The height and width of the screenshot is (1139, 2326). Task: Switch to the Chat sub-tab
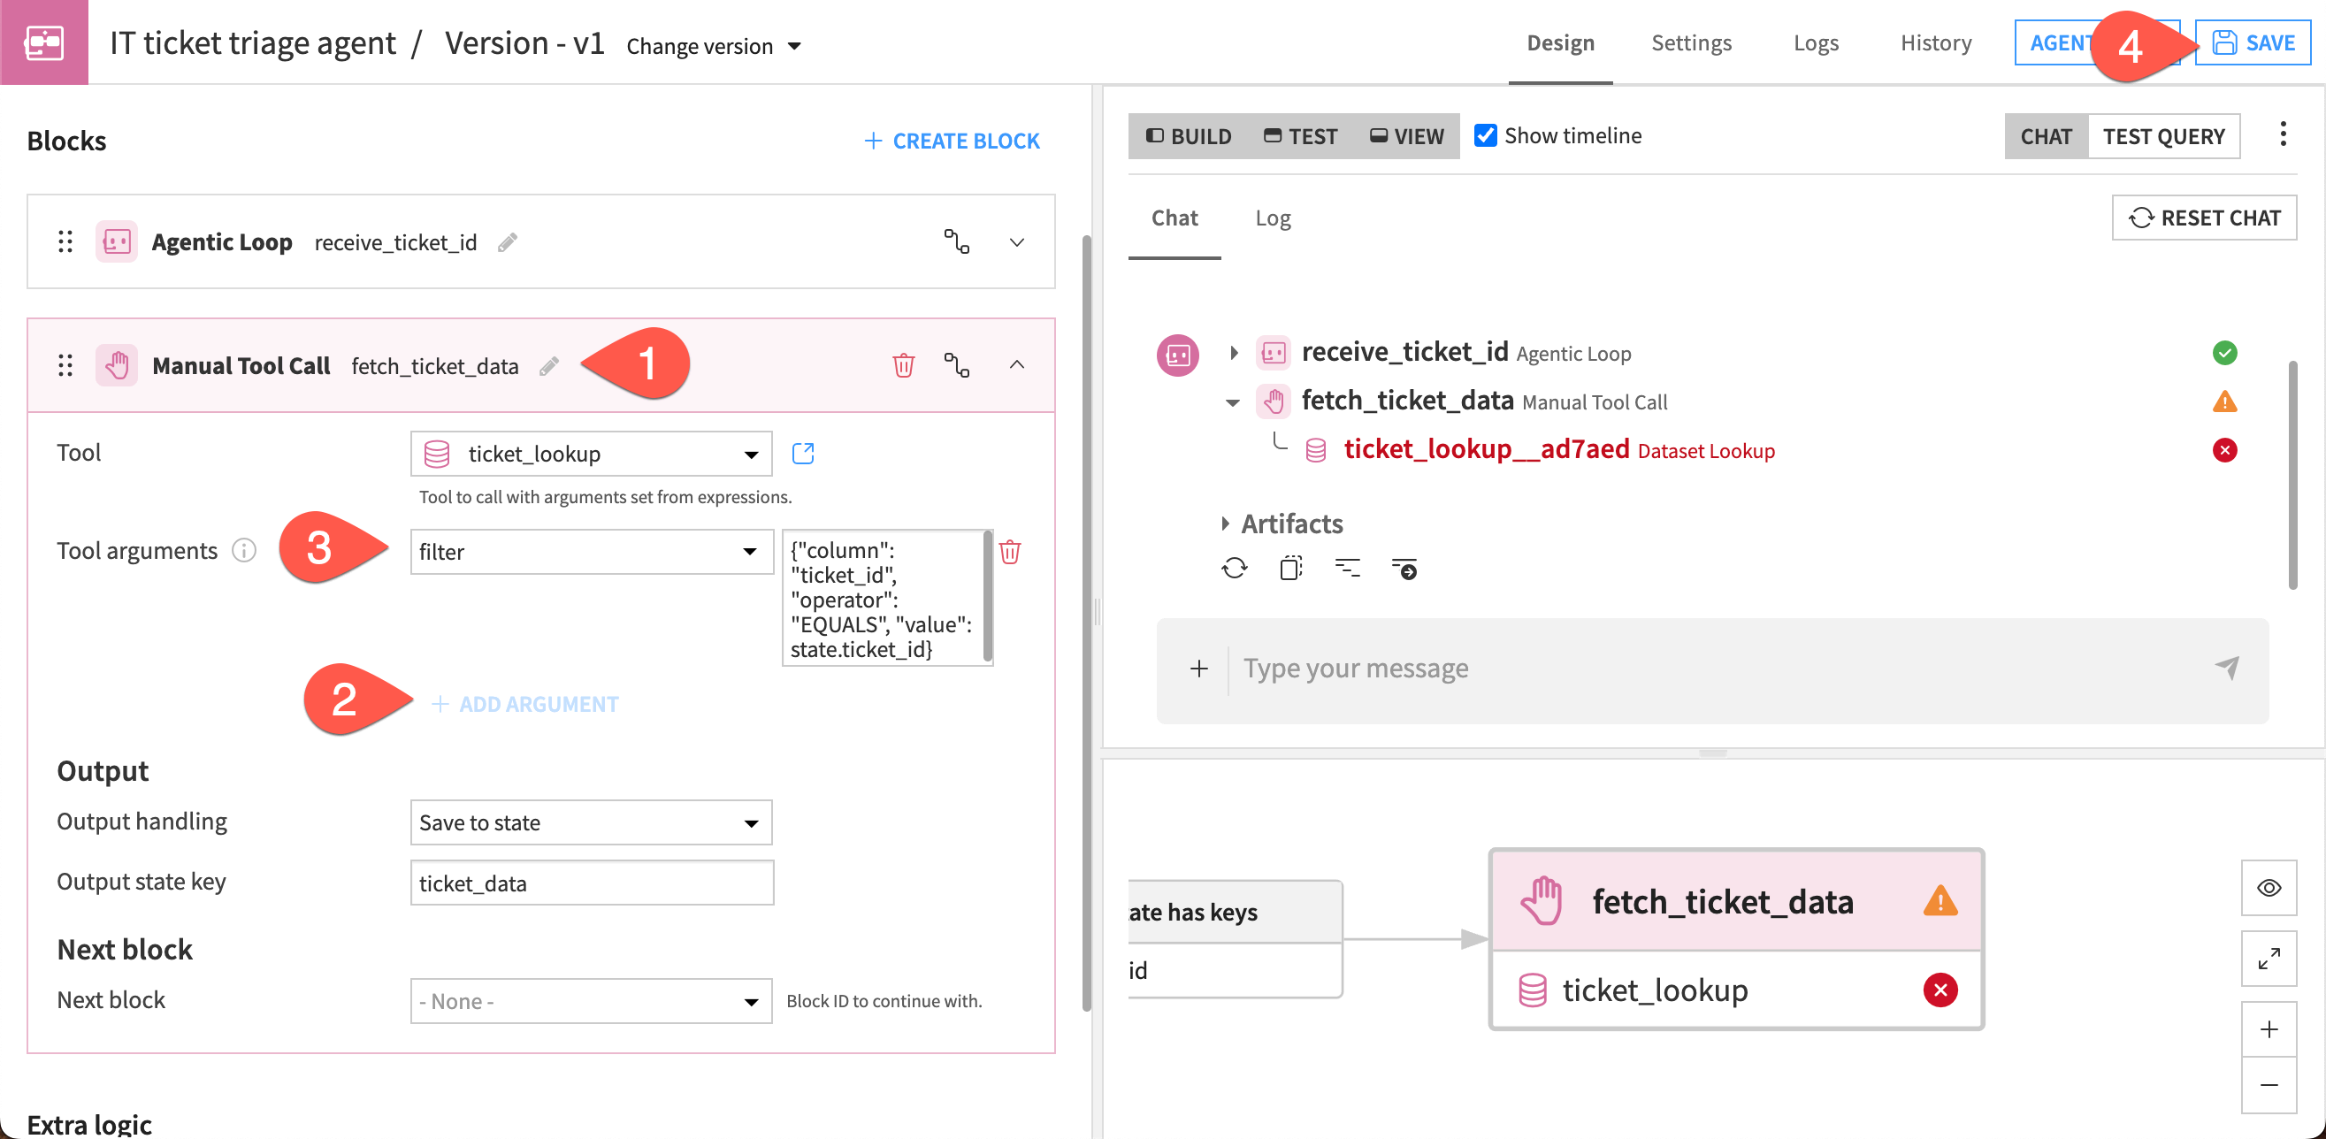point(1174,218)
